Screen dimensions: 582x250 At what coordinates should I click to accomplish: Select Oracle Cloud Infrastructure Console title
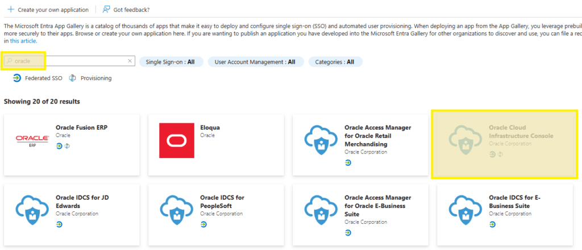[521, 132]
